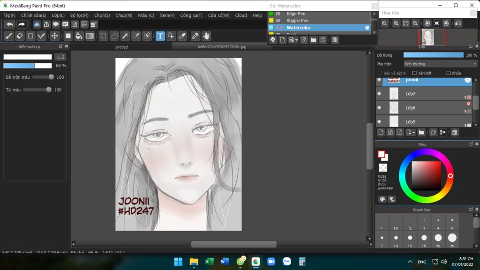Select the Gradient tool

90,36
